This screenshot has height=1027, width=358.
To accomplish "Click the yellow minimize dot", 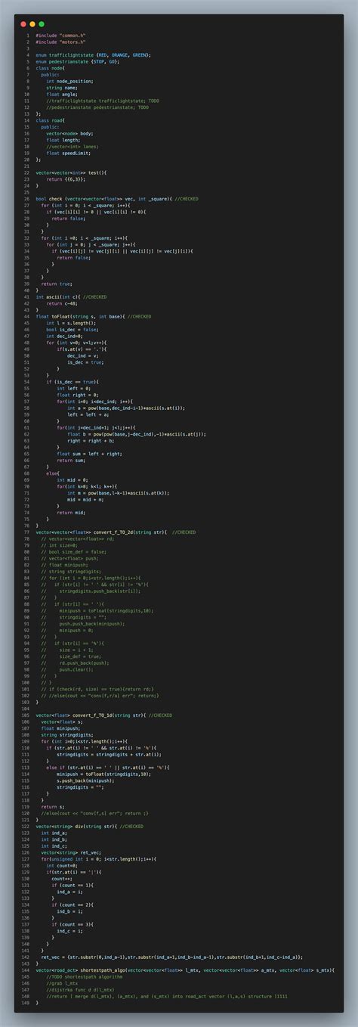I will [32, 24].
